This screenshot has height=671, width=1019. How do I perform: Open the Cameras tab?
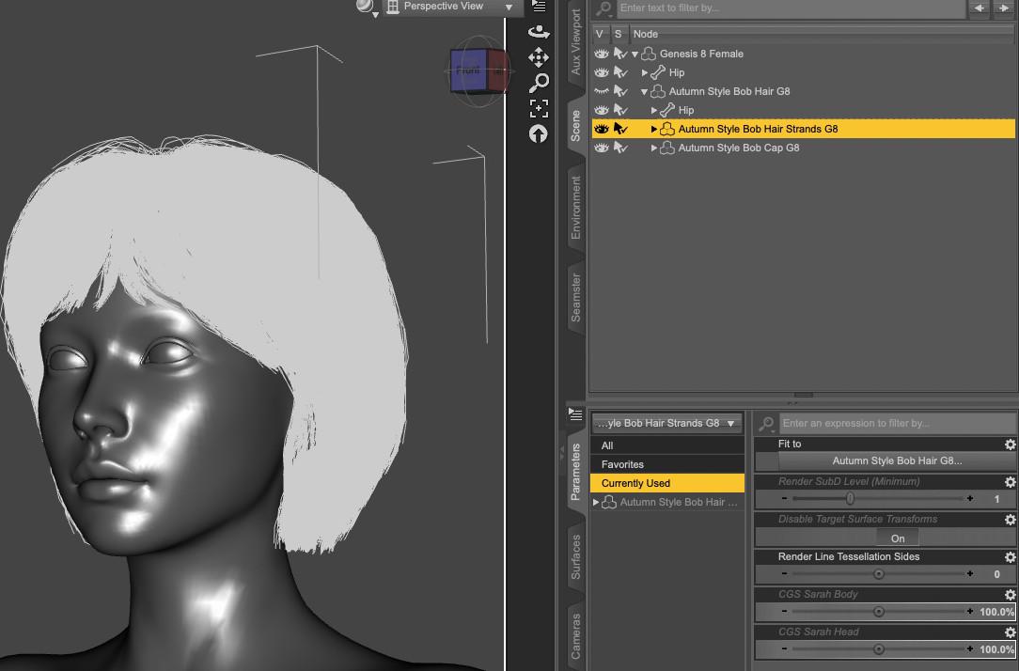[576, 636]
